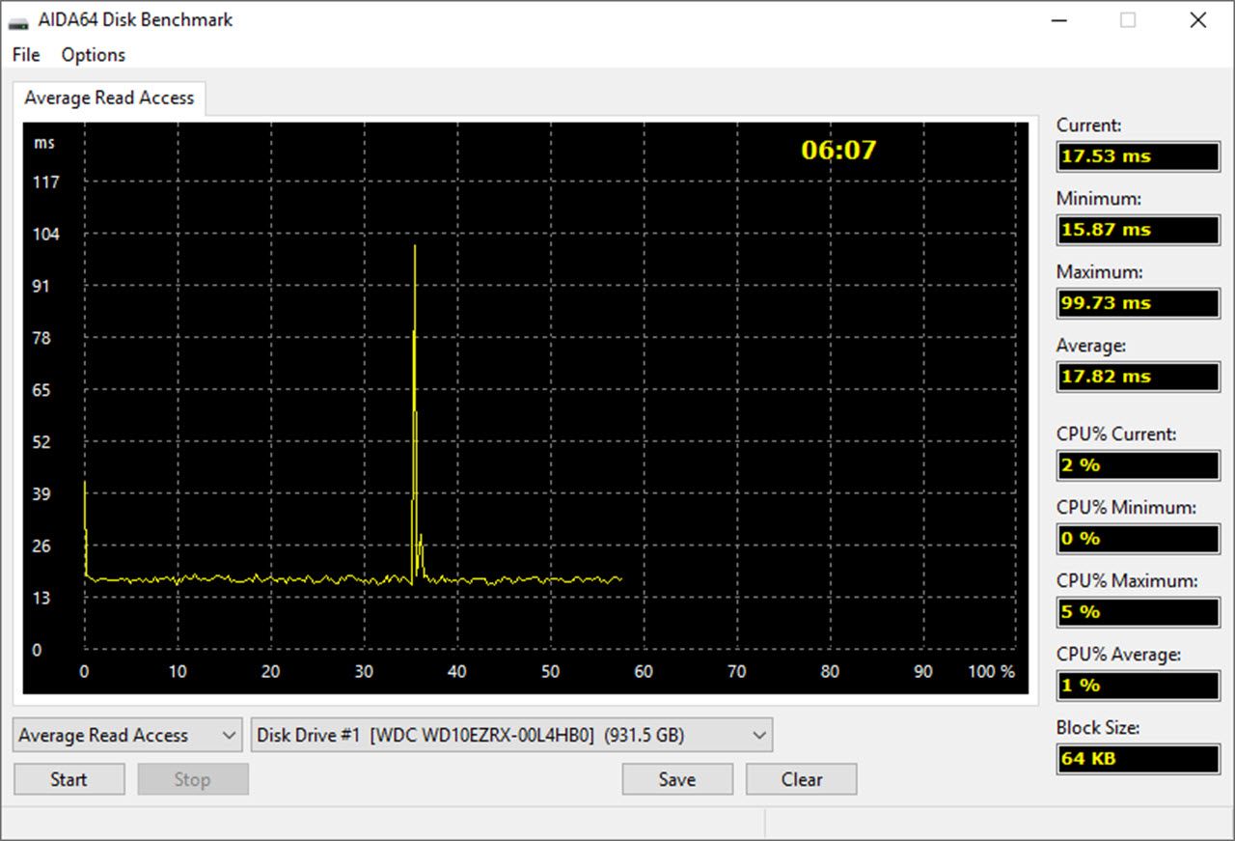Click the disabled Stop button
Viewport: 1235px width, 841px height.
point(192,779)
